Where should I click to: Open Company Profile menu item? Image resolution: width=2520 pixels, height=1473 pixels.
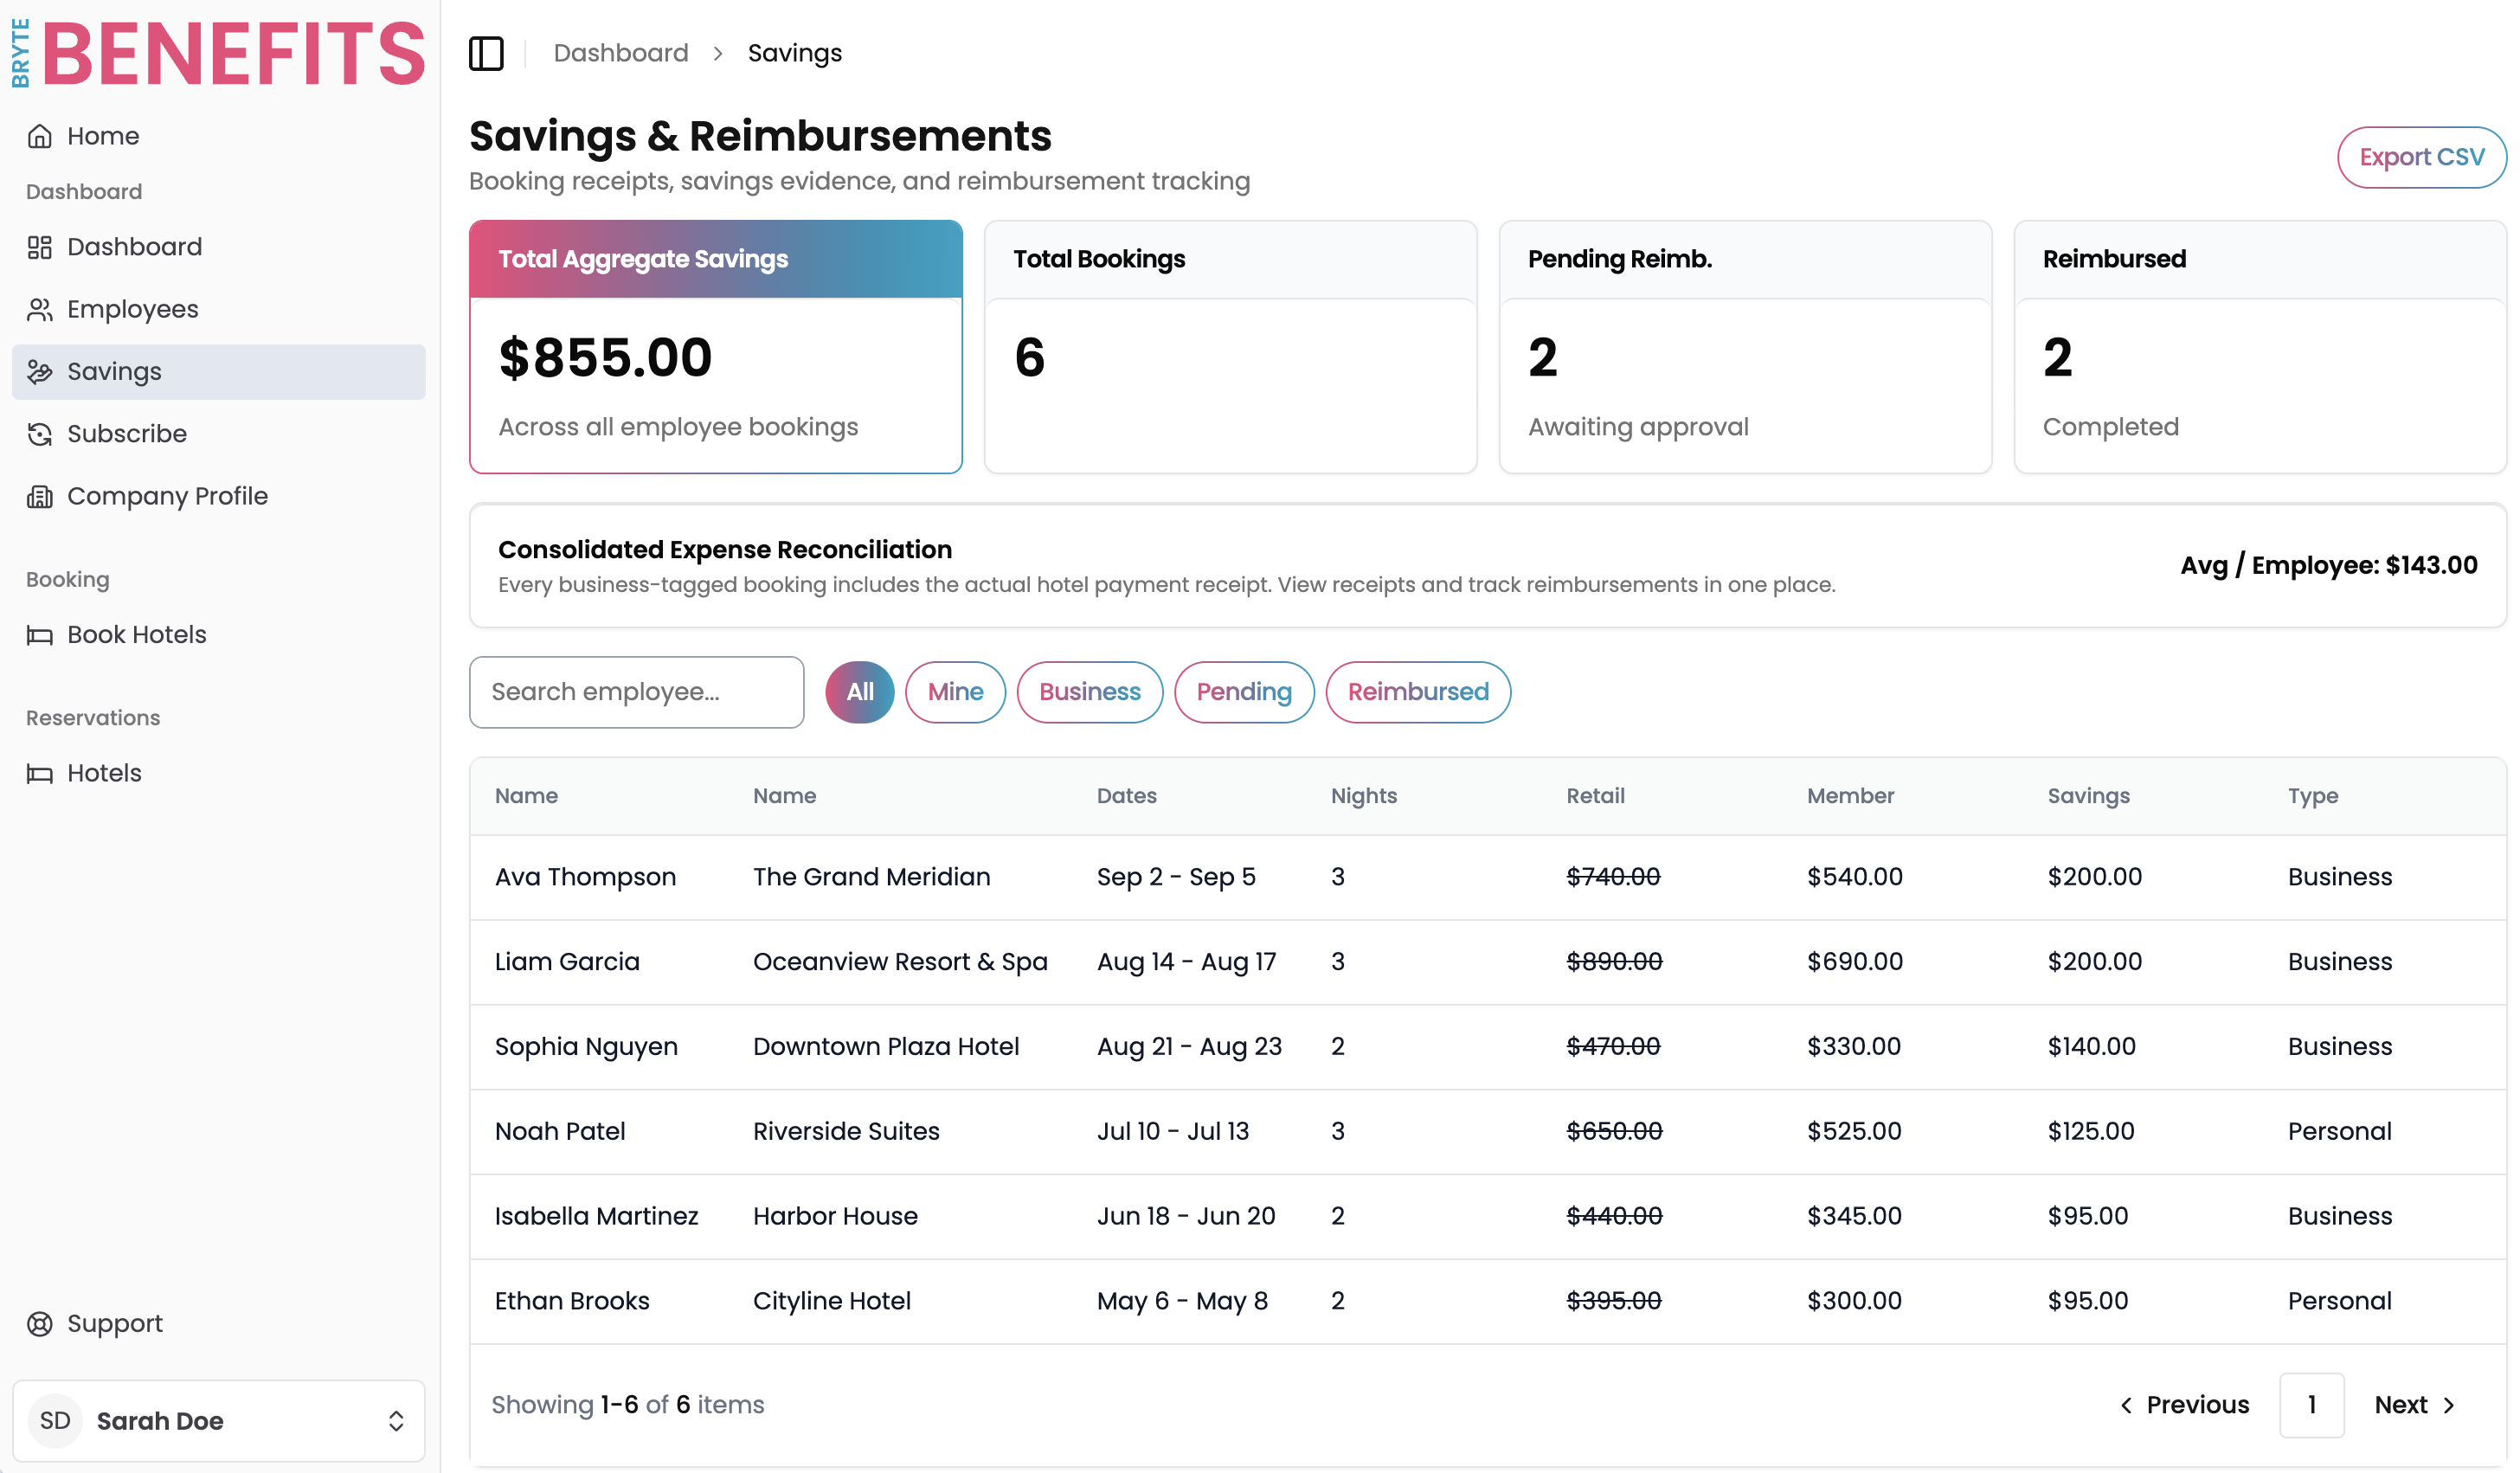[x=218, y=496]
